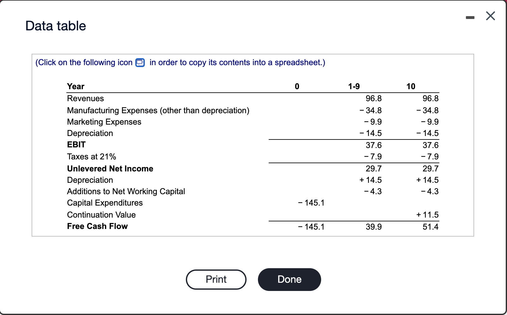Image resolution: width=507 pixels, height=315 pixels.
Task: Click the Revenues value 96.8
Action: pos(373,98)
